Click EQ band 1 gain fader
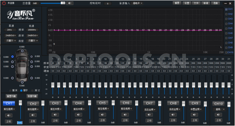 pyautogui.click(x=53, y=85)
